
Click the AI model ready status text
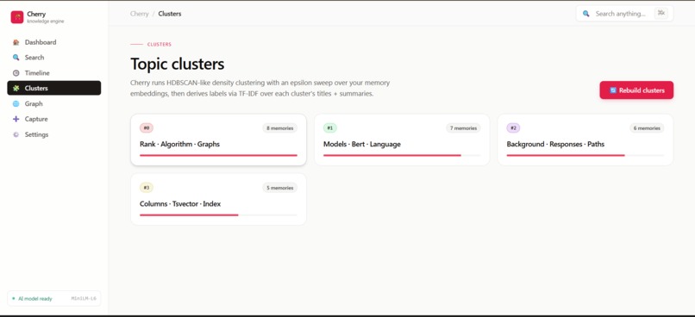click(x=35, y=299)
